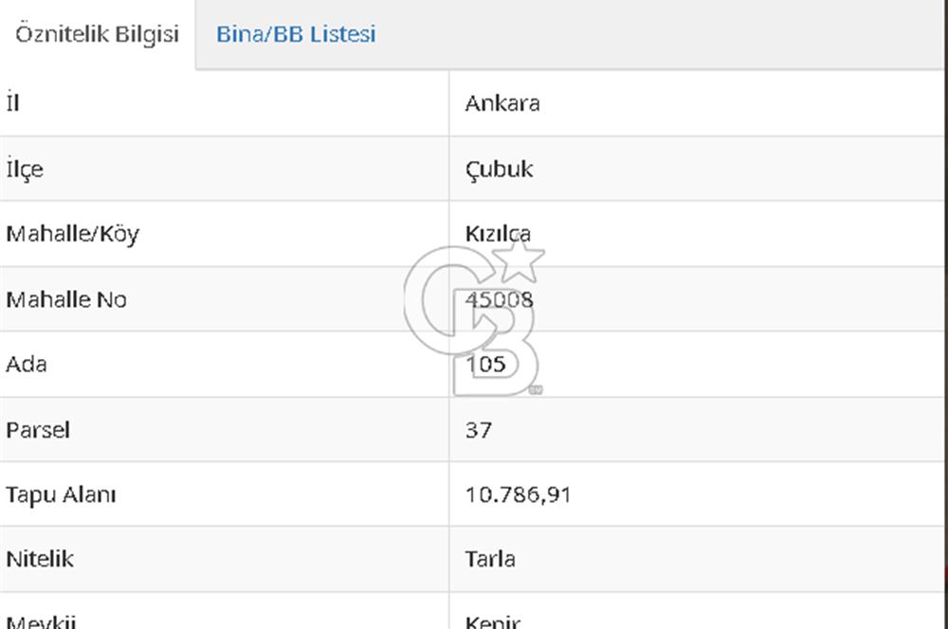Viewport: 948px width, 629px height.
Task: Select the 45008 neighborhood number
Action: point(500,299)
